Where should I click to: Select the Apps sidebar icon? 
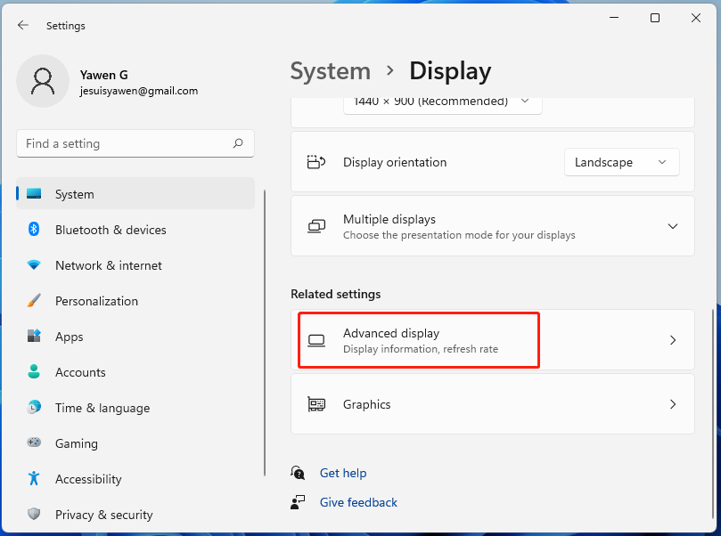[x=35, y=337]
